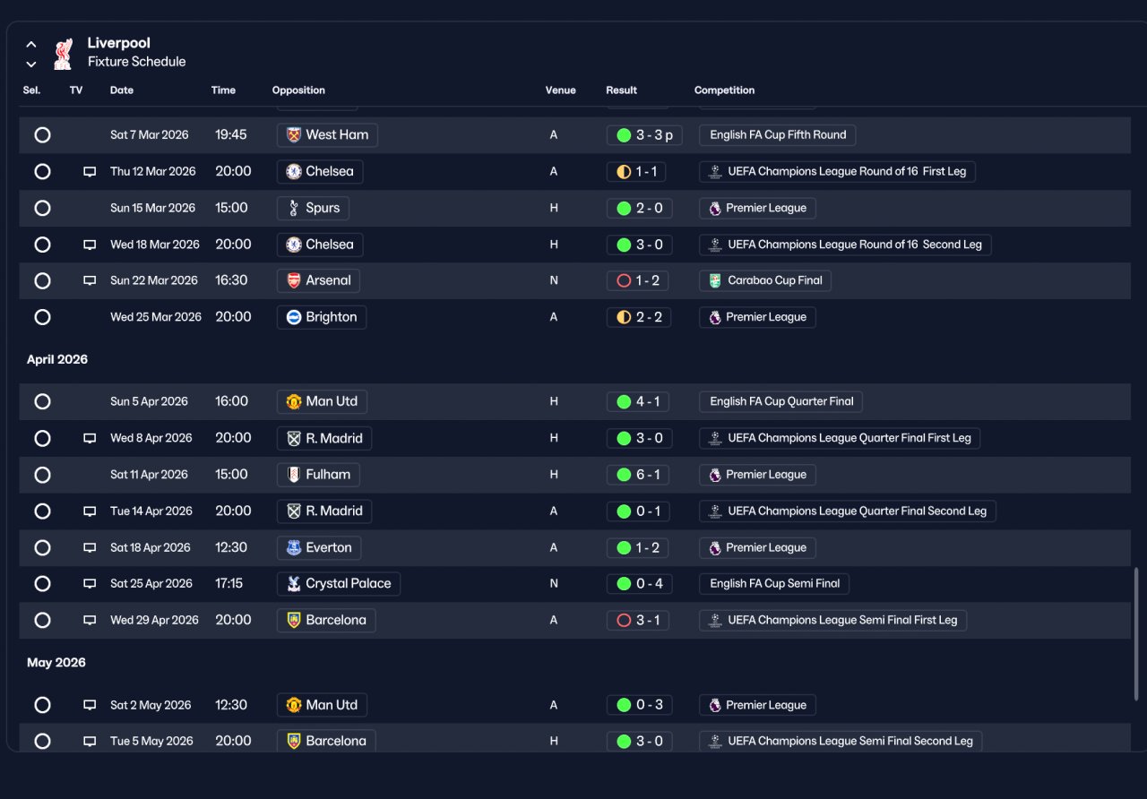The image size is (1147, 799).
Task: Click the Opposition column header
Action: [298, 90]
